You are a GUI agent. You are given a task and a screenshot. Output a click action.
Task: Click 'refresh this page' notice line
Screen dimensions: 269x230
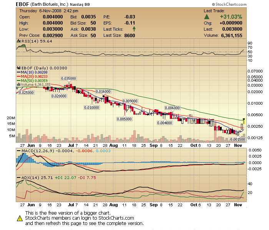tap(84, 223)
